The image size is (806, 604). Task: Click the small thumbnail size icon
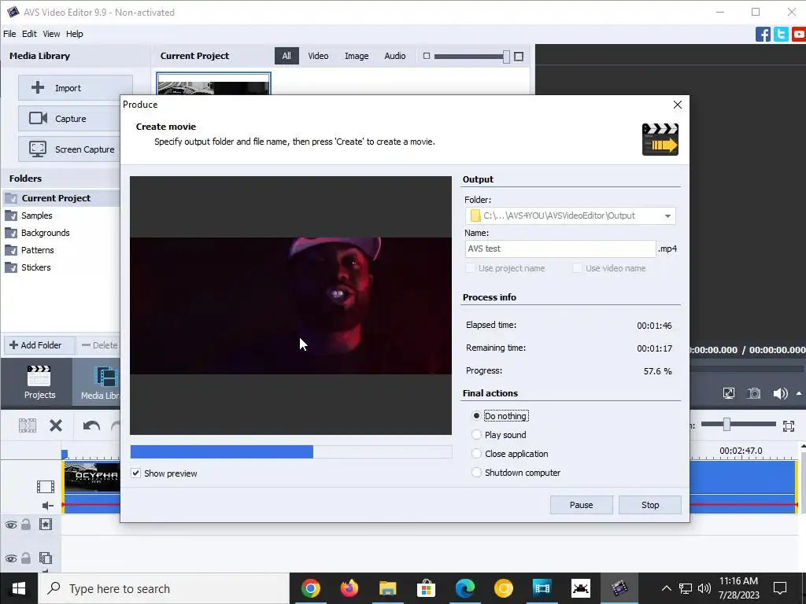[426, 56]
